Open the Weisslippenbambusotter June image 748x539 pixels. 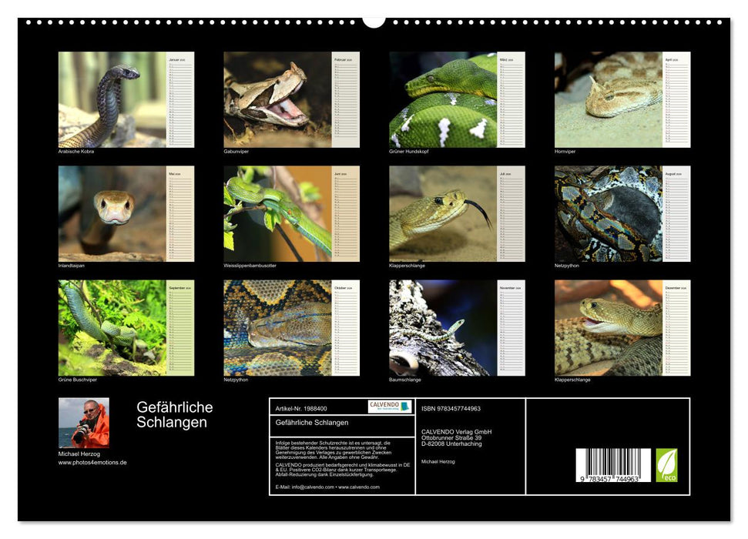(x=277, y=213)
